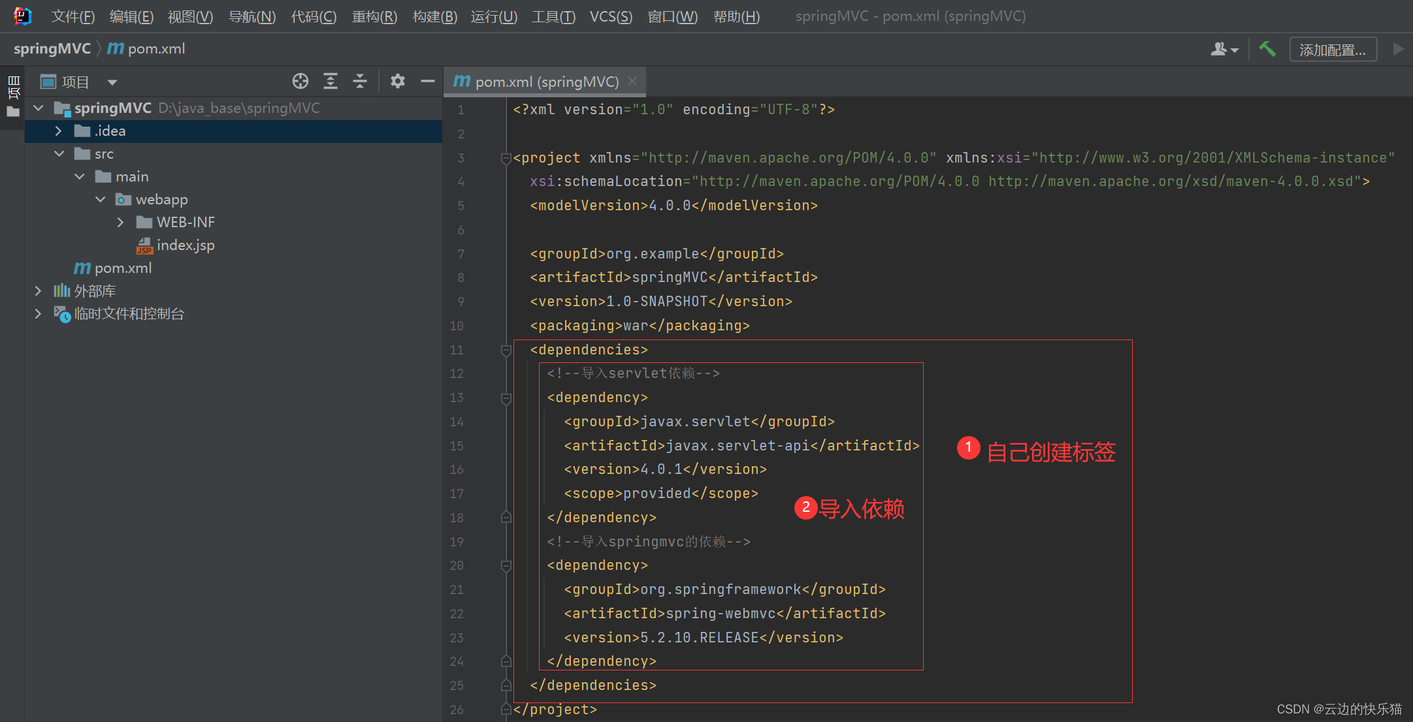Click the green hammer build icon
This screenshot has height=722, width=1413.
(x=1267, y=49)
